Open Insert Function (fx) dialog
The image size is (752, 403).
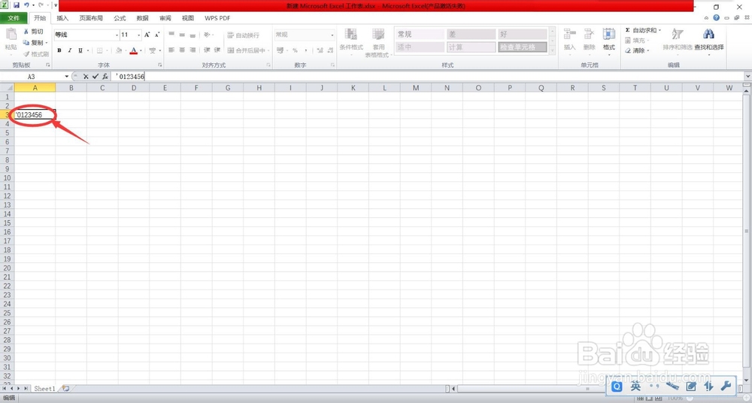coord(105,76)
